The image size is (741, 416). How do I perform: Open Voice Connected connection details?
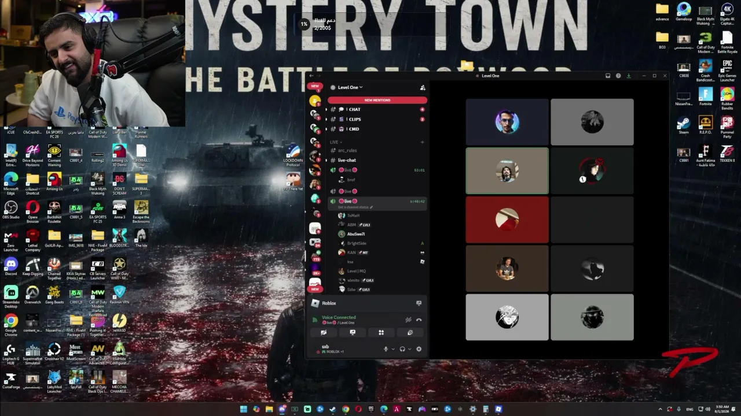tap(339, 317)
